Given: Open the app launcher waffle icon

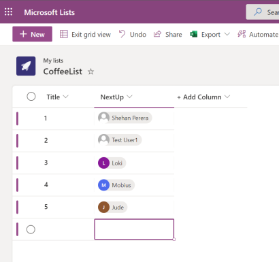Looking at the screenshot, I should [8, 12].
